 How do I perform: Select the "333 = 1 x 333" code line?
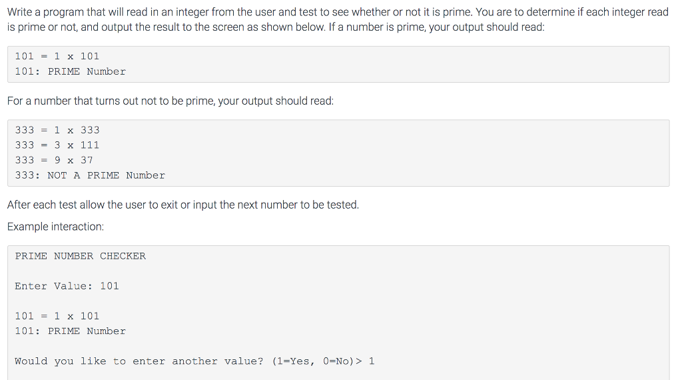(x=57, y=130)
